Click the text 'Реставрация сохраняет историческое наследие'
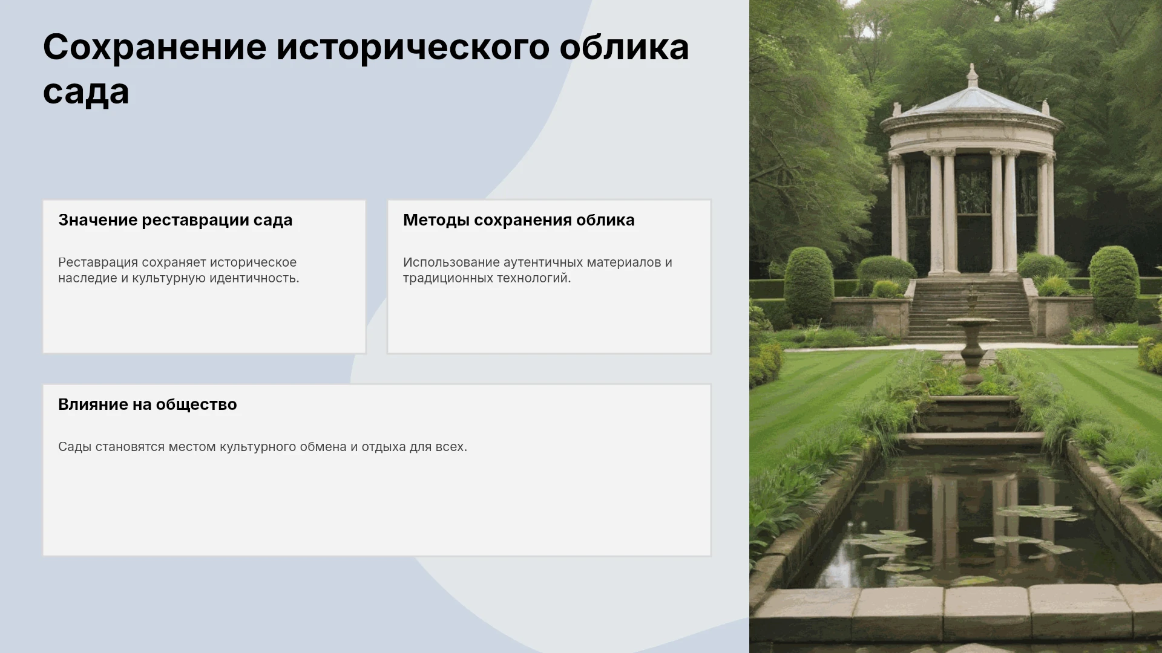The height and width of the screenshot is (653, 1162). tap(177, 270)
